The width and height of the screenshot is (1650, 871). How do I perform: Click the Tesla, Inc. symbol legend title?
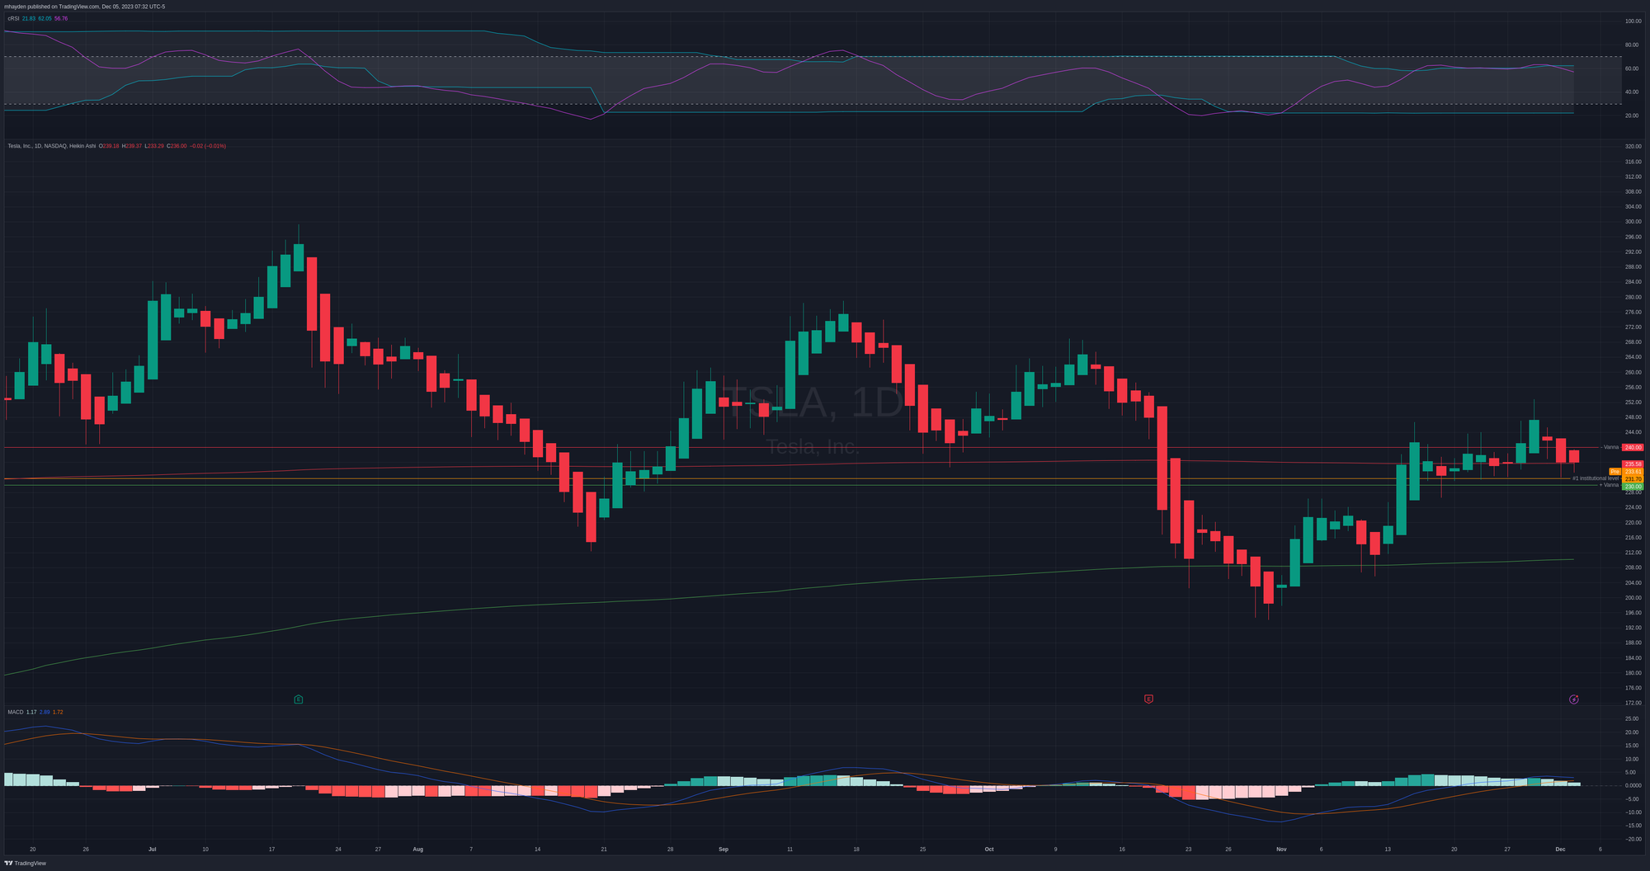point(51,146)
